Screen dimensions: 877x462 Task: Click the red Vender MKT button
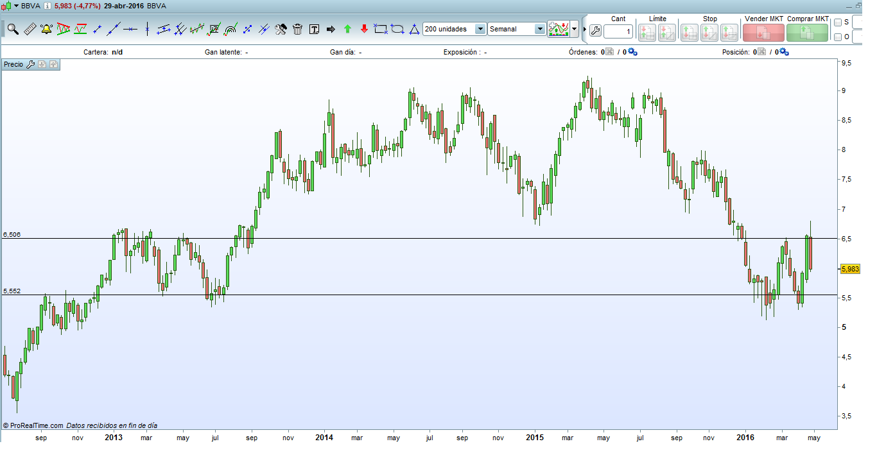click(763, 32)
